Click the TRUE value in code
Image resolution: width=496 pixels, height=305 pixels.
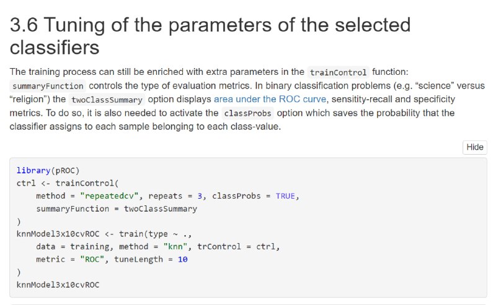[x=285, y=196]
